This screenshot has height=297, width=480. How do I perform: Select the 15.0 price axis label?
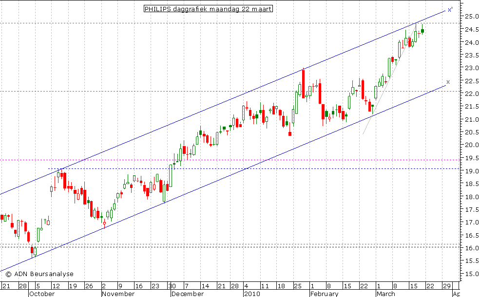point(472,274)
